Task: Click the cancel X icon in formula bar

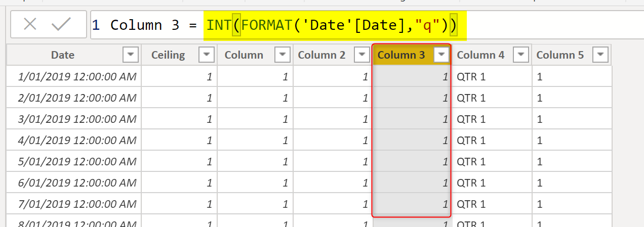Action: click(30, 24)
